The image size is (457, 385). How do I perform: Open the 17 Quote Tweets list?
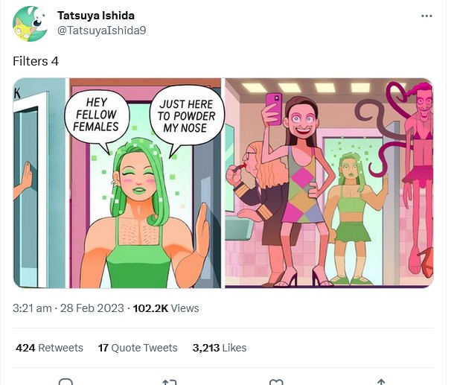pos(138,348)
